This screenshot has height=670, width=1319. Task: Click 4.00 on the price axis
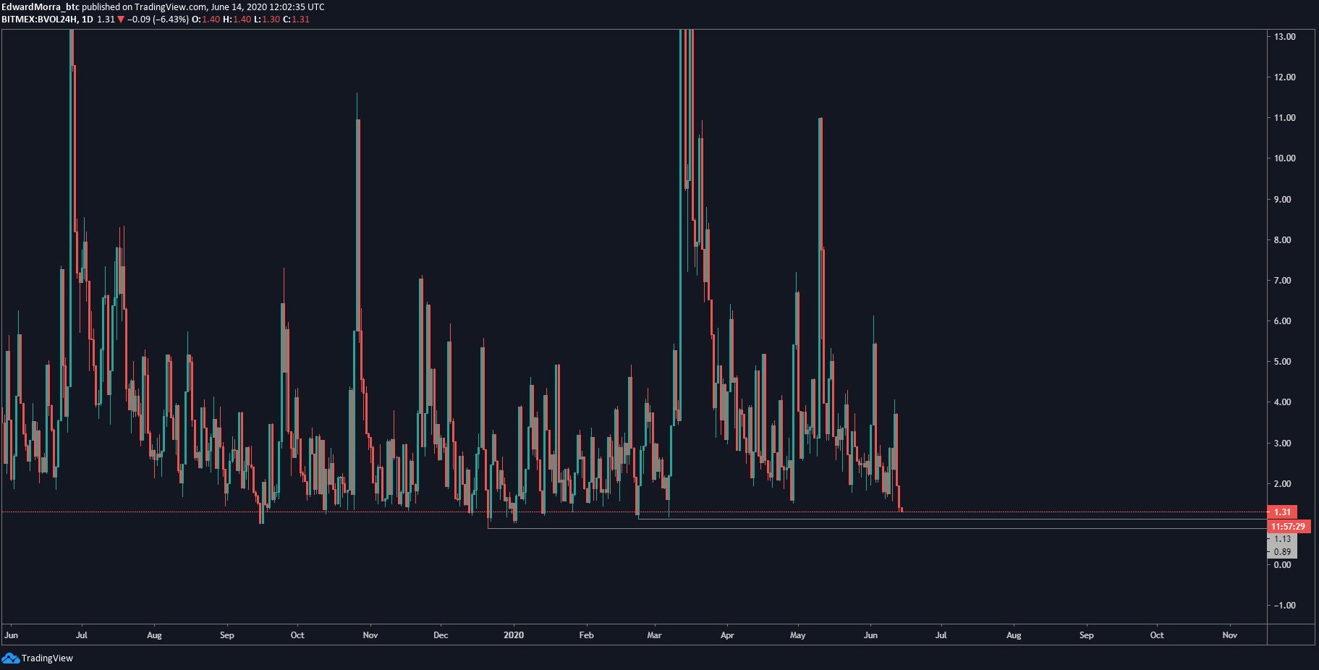[1282, 402]
